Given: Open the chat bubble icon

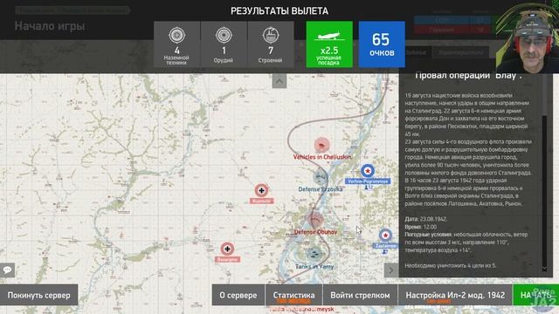Looking at the screenshot, I should (7, 270).
